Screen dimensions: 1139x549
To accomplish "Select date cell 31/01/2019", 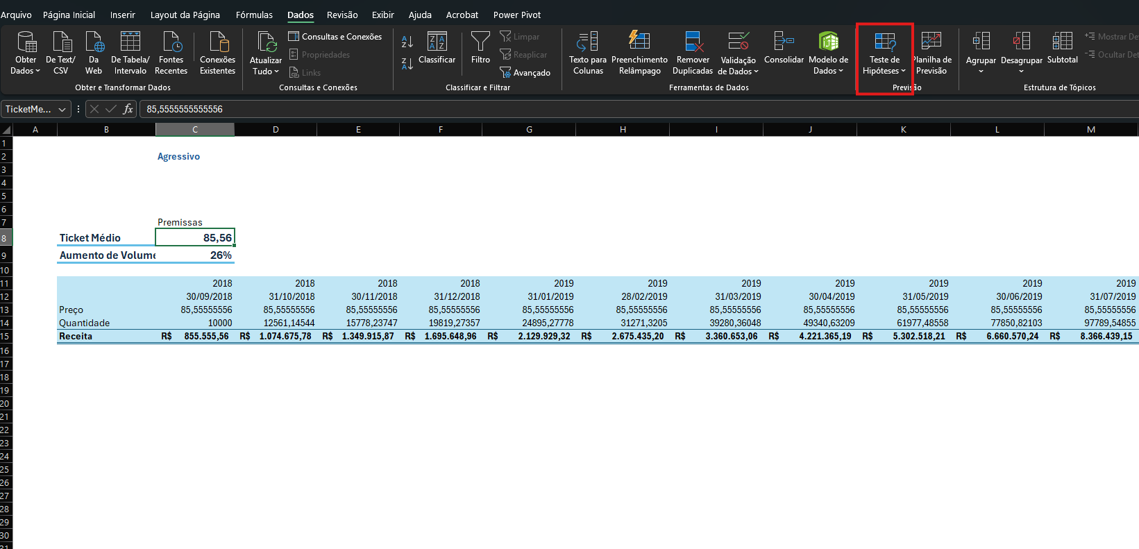I will click(529, 296).
